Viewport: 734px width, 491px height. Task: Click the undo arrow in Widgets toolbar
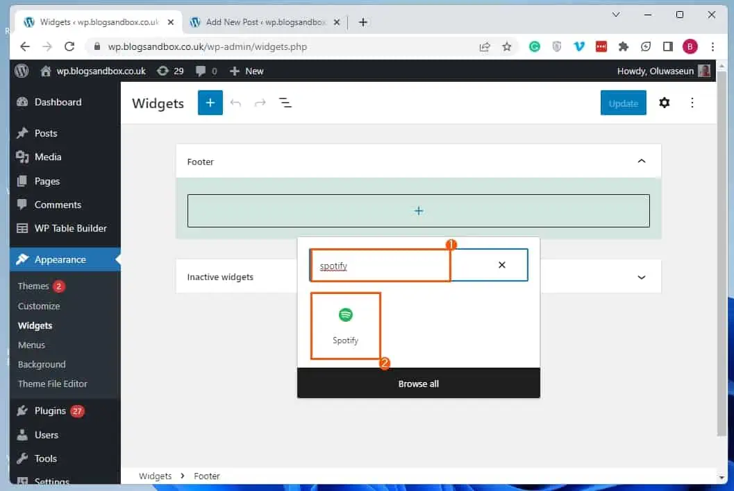(235, 103)
